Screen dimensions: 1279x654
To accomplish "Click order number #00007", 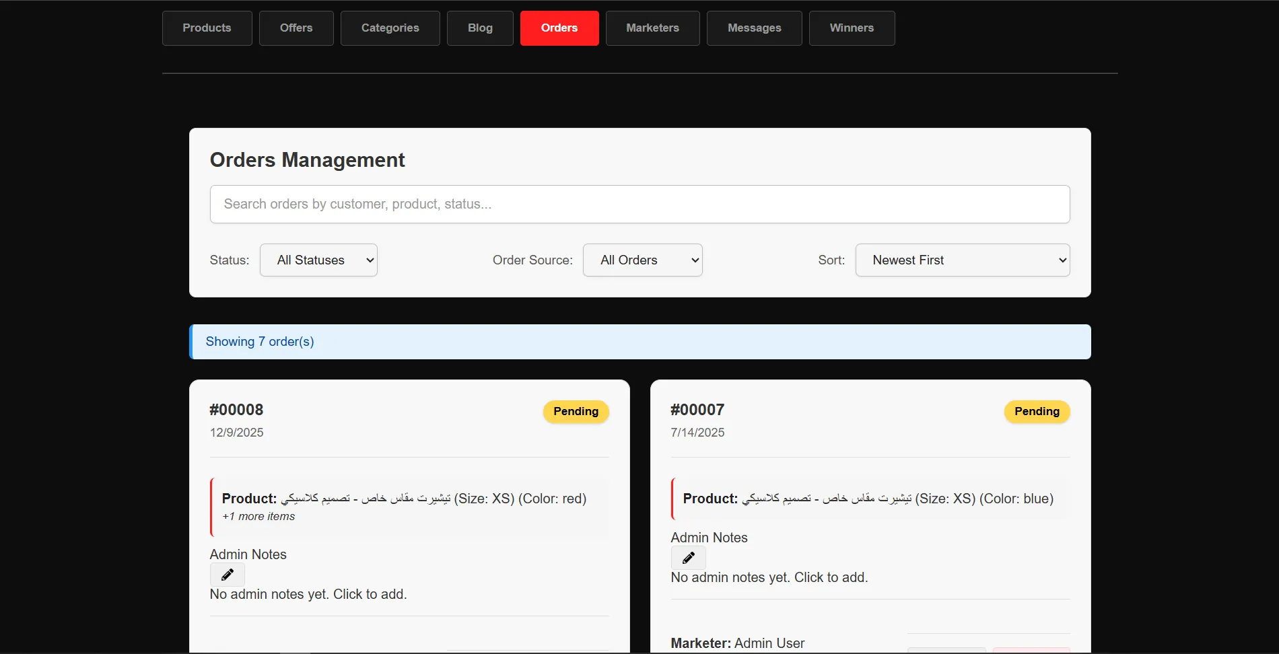I will click(x=698, y=410).
